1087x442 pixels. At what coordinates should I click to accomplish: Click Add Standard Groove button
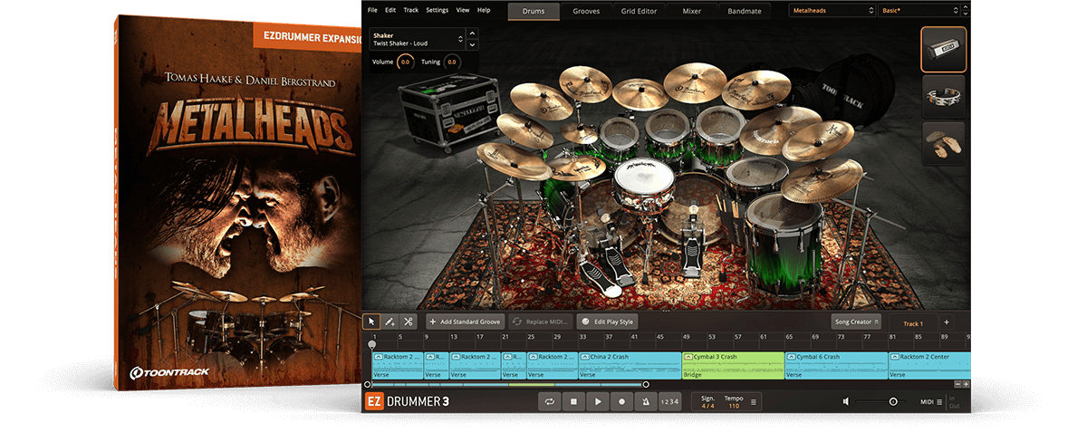point(464,322)
